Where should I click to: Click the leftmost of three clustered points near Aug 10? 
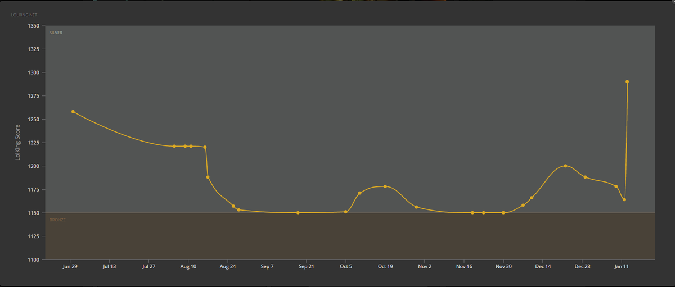[x=174, y=146]
